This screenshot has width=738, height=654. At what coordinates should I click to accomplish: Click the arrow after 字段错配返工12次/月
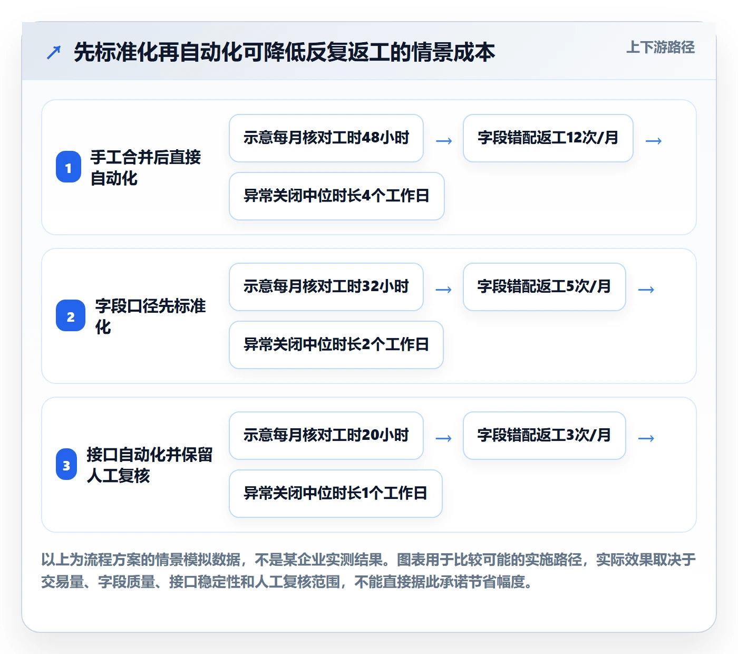coord(654,141)
